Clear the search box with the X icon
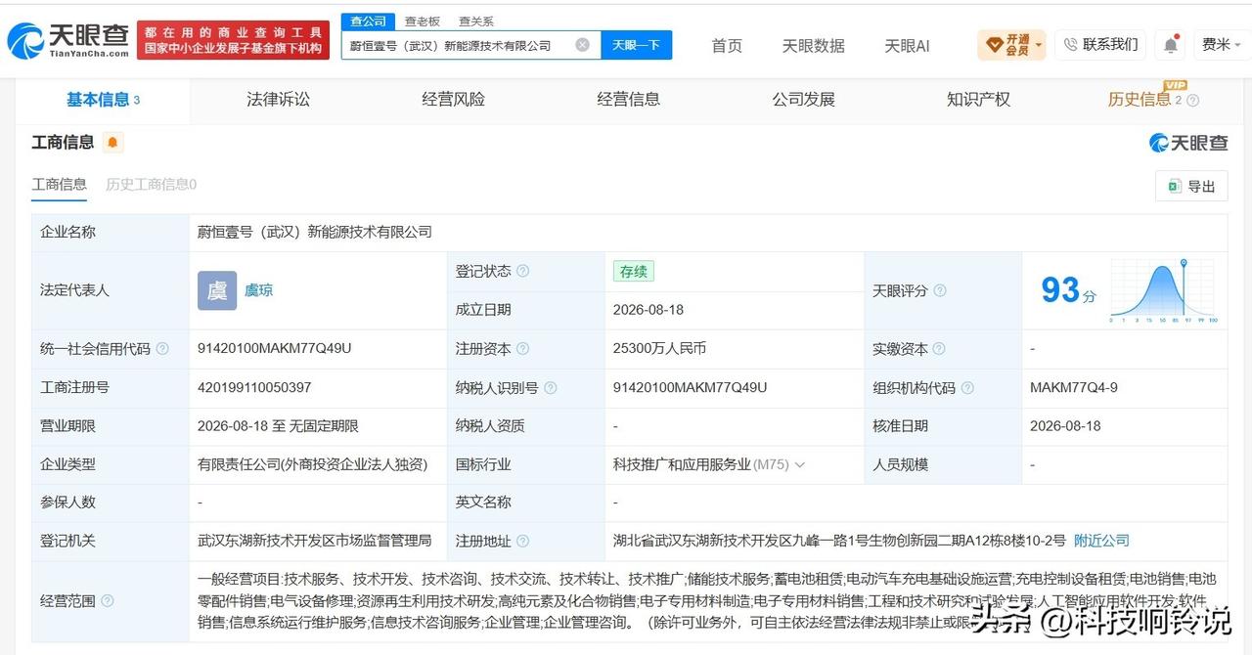 coord(582,45)
